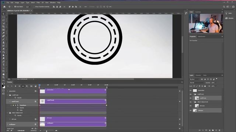Image resolution: width=236 pixels, height=132 pixels.
Task: Hide the placeholder layer via its eye icon
Action: [191, 91]
